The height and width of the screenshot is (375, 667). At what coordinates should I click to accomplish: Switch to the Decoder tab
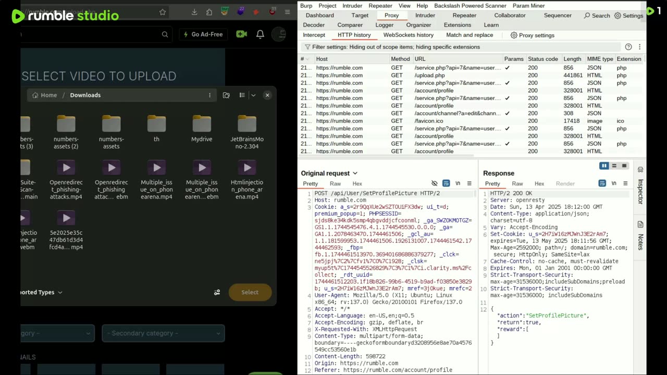[314, 25]
